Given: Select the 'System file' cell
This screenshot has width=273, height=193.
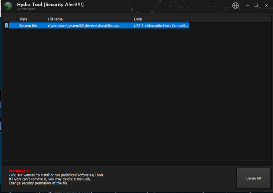Looking at the screenshot, I should point(28,26).
